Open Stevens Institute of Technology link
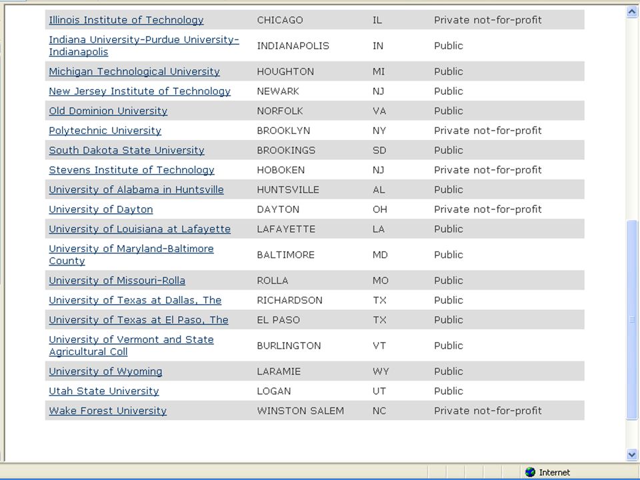640x480 pixels. [131, 170]
